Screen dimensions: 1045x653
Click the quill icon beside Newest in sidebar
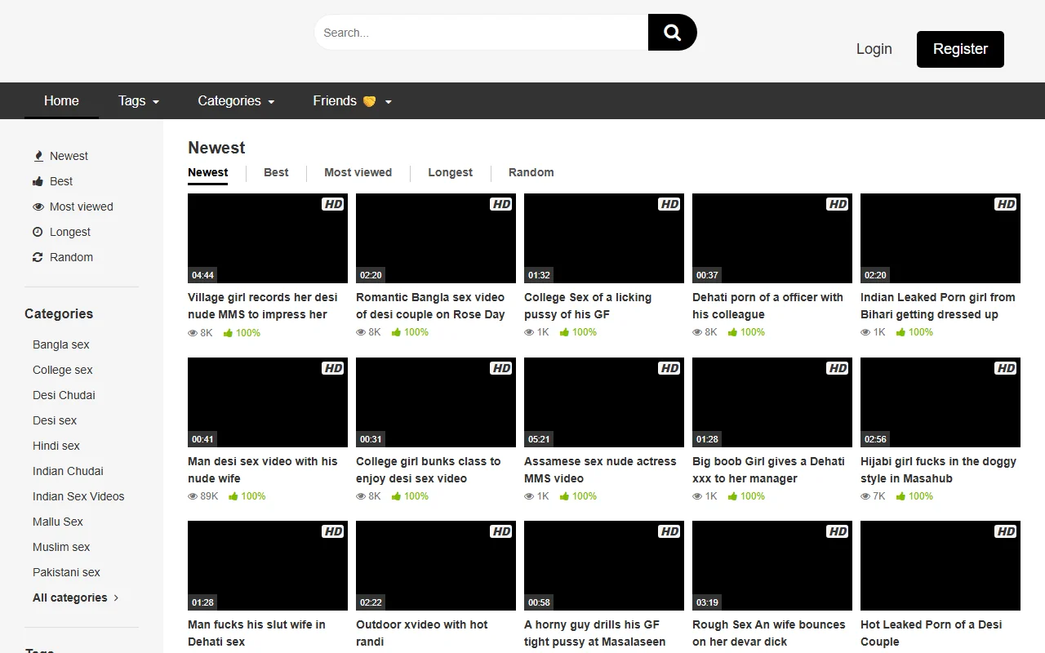[x=38, y=155]
